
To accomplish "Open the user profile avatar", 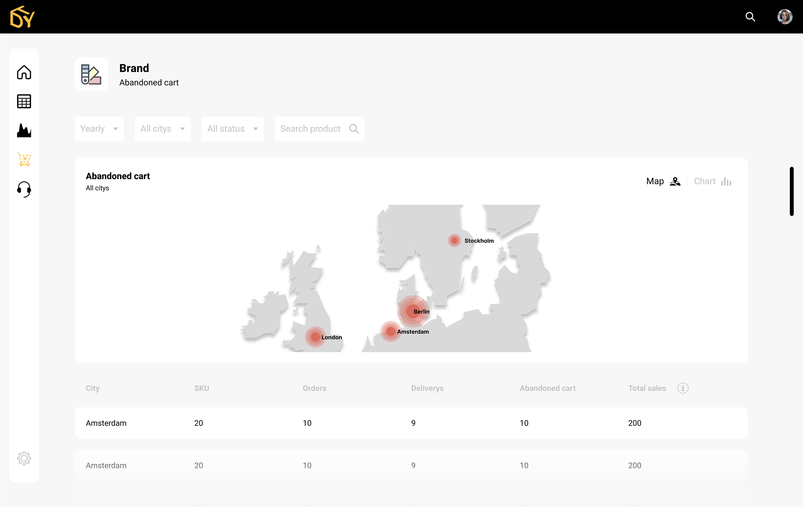I will pyautogui.click(x=784, y=17).
